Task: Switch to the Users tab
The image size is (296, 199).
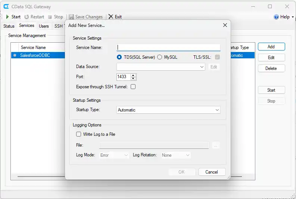Action: (x=44, y=26)
